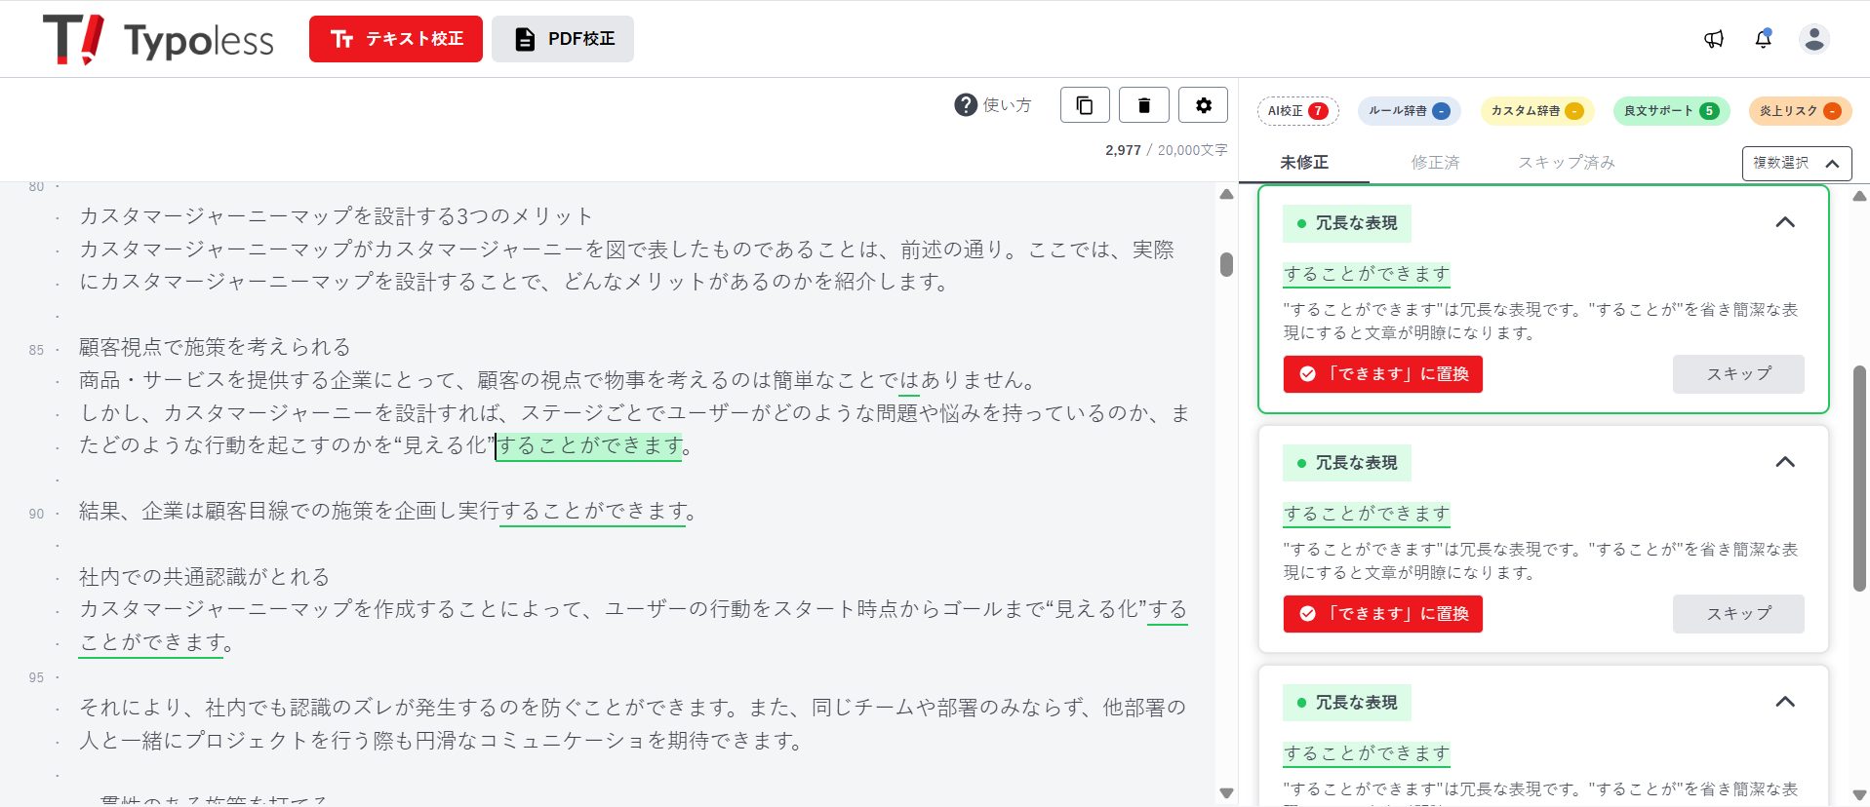The width and height of the screenshot is (1870, 807).
Task: Click the third card's することができます phrase
Action: coord(1367,753)
